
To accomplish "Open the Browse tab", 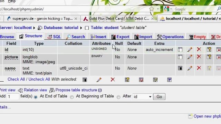I will point(7,37).
